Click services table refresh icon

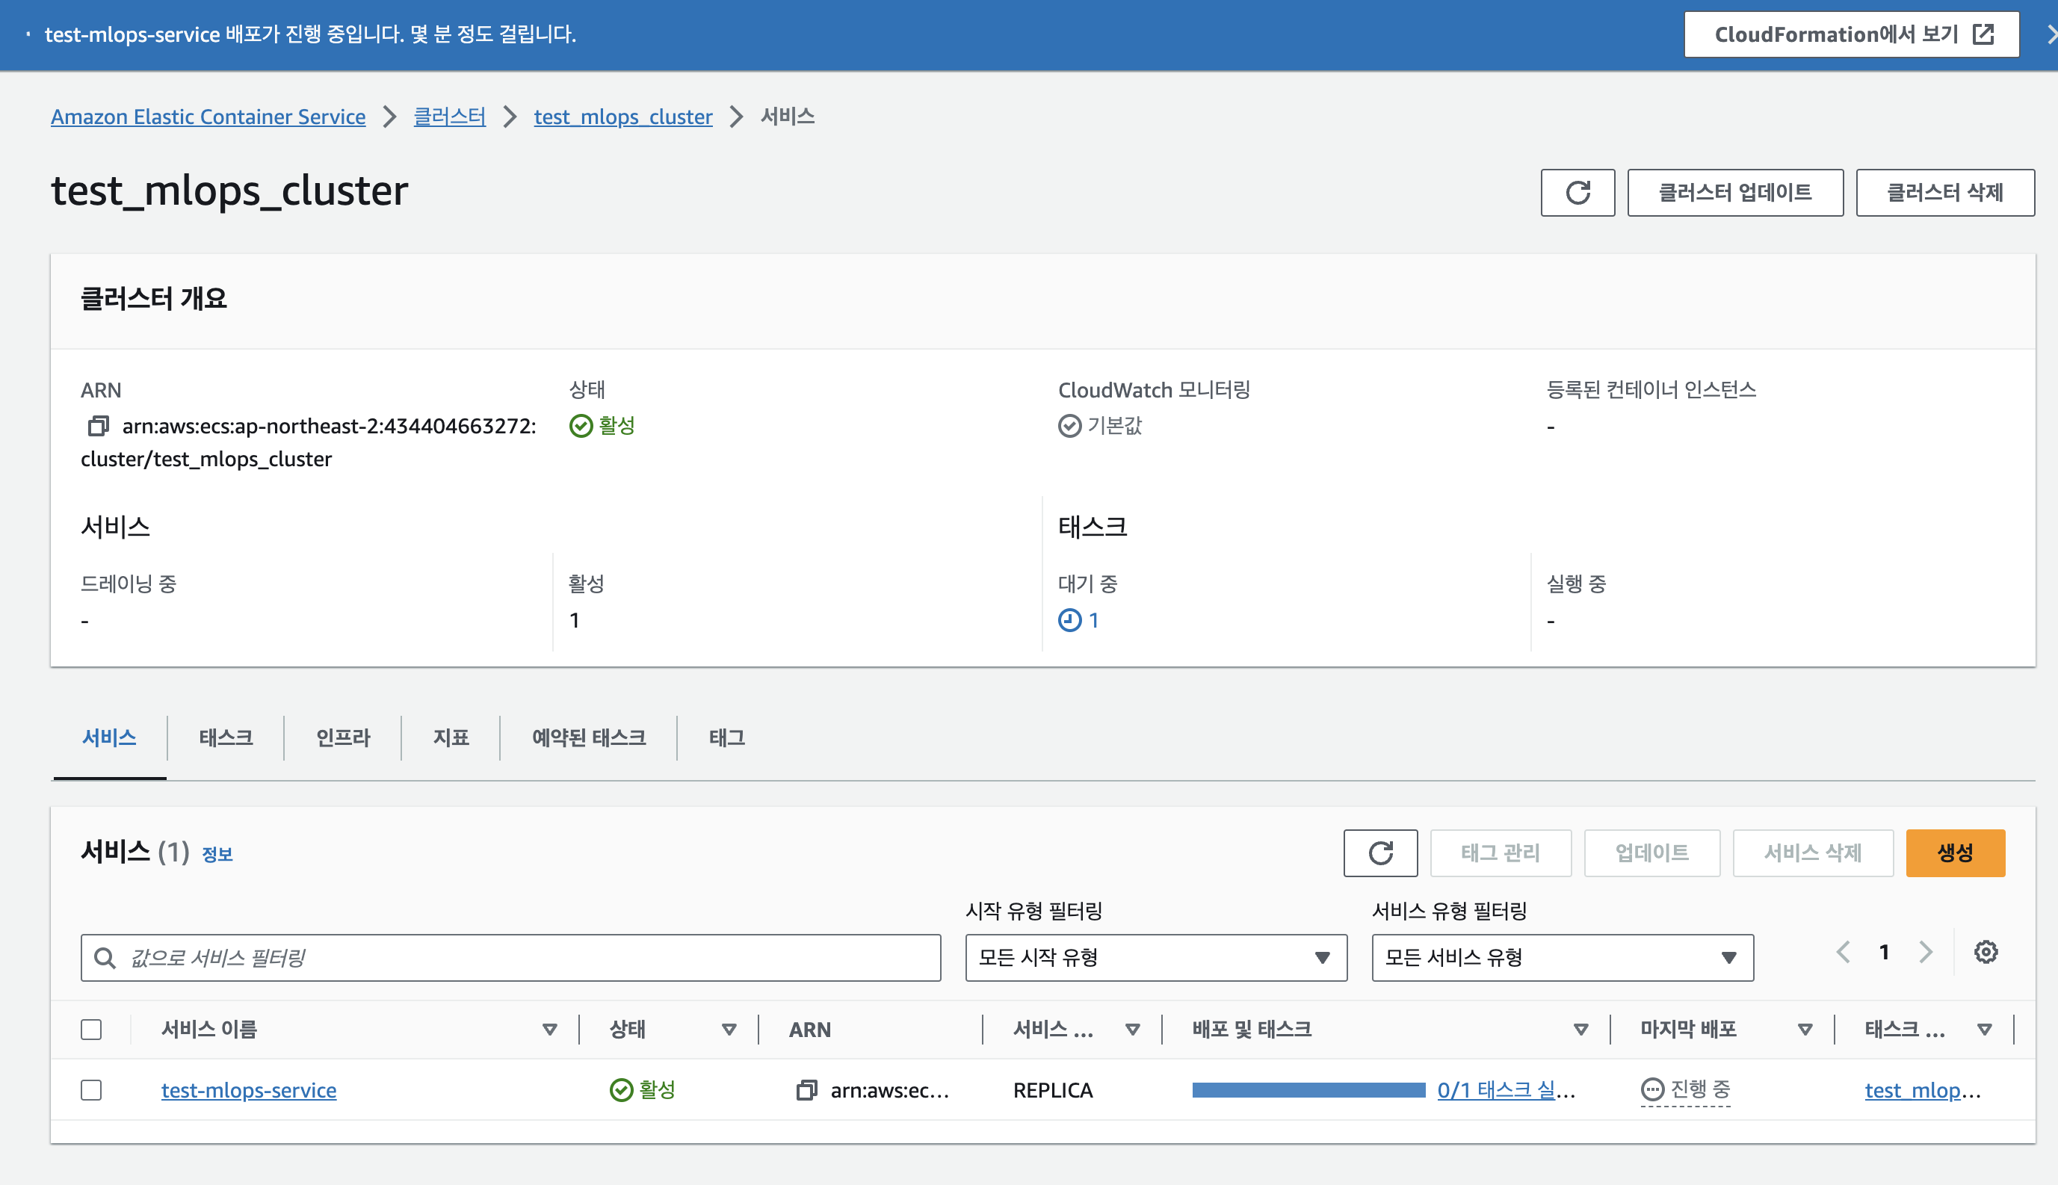1380,853
